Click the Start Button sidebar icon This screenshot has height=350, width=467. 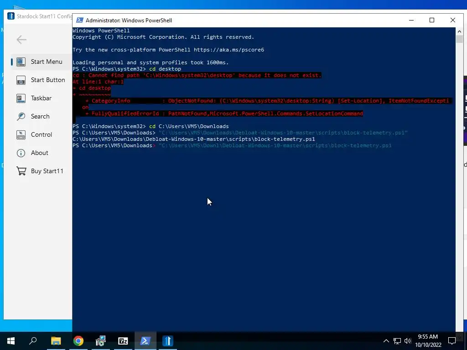click(x=21, y=80)
